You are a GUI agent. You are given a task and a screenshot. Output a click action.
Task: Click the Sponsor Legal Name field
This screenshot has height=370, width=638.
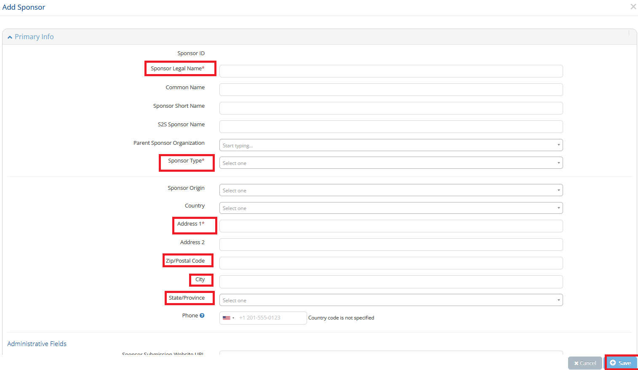tap(391, 71)
